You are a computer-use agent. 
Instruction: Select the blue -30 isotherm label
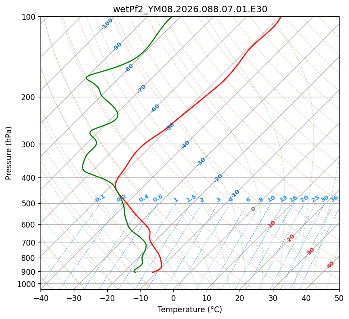click(201, 162)
